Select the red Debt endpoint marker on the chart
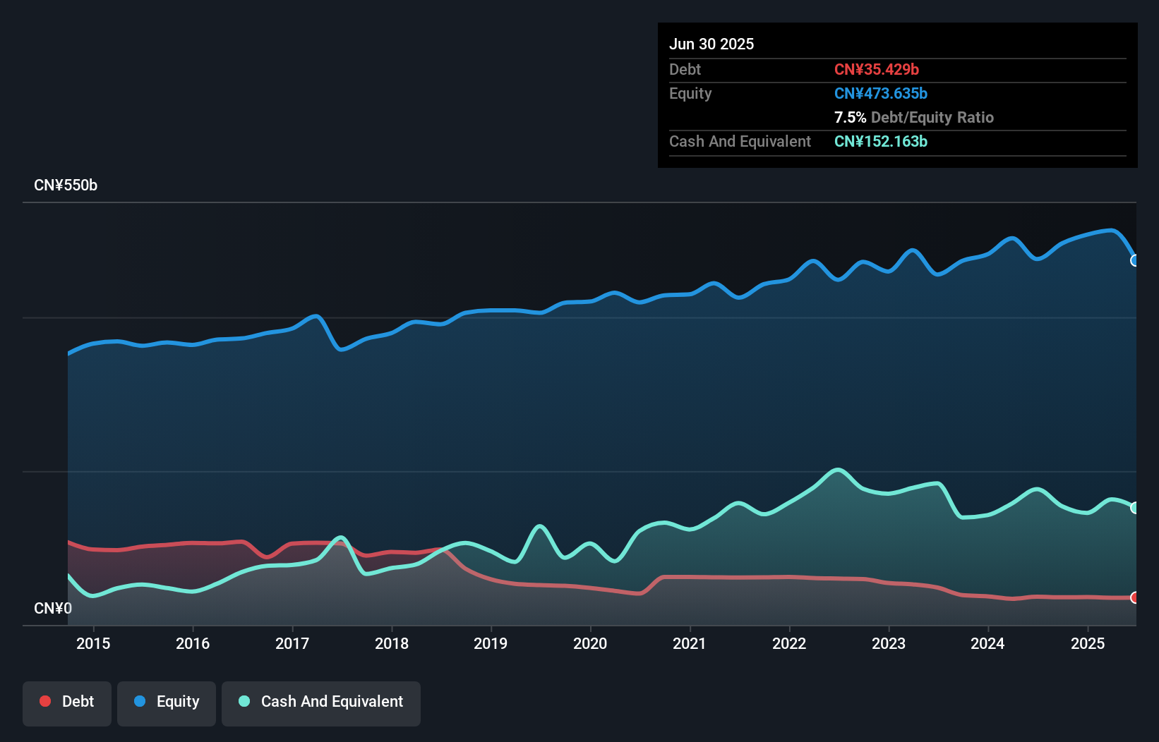 pos(1135,597)
